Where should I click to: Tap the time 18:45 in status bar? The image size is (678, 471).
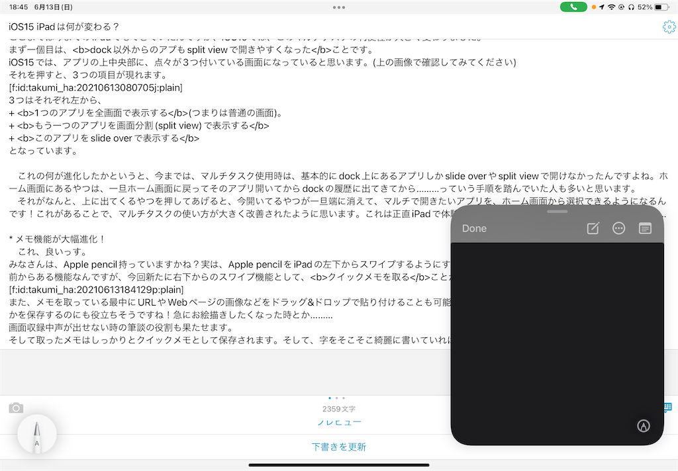tap(18, 7)
